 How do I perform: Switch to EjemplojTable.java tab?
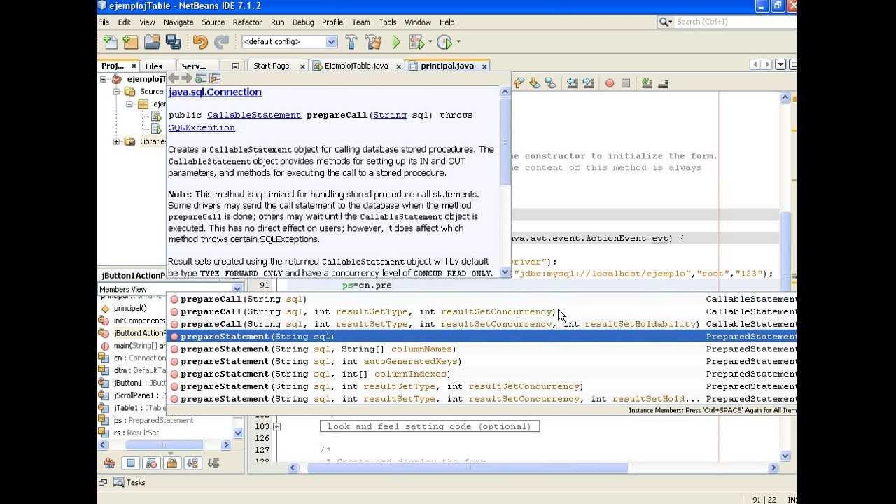(x=356, y=66)
